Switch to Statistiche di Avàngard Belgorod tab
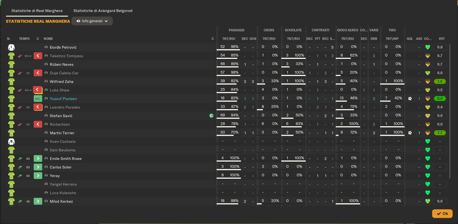 pyautogui.click(x=103, y=11)
